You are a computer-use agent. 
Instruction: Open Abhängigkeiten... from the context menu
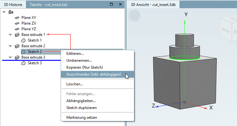[x=98, y=101]
